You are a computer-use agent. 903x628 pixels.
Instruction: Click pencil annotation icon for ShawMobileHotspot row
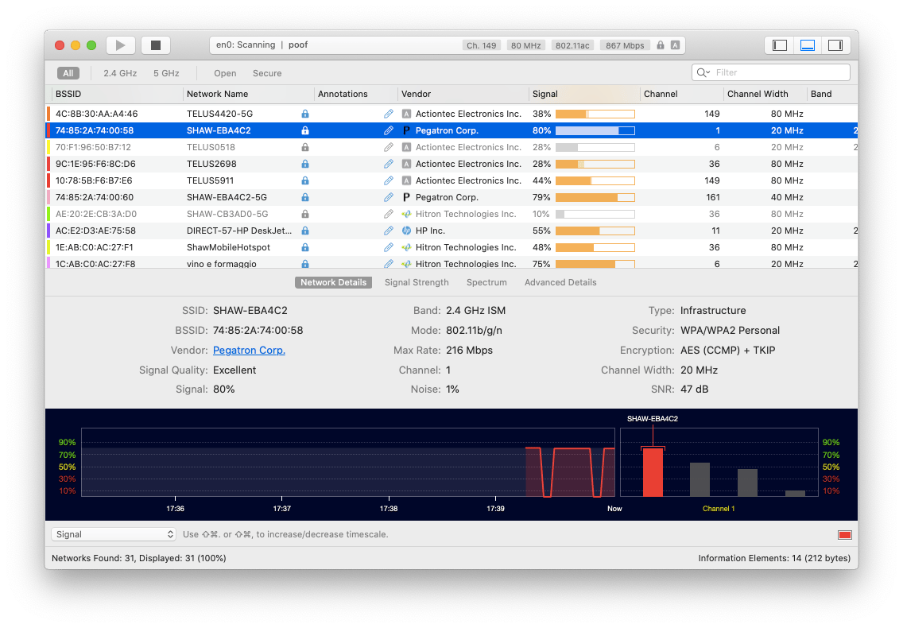click(389, 247)
